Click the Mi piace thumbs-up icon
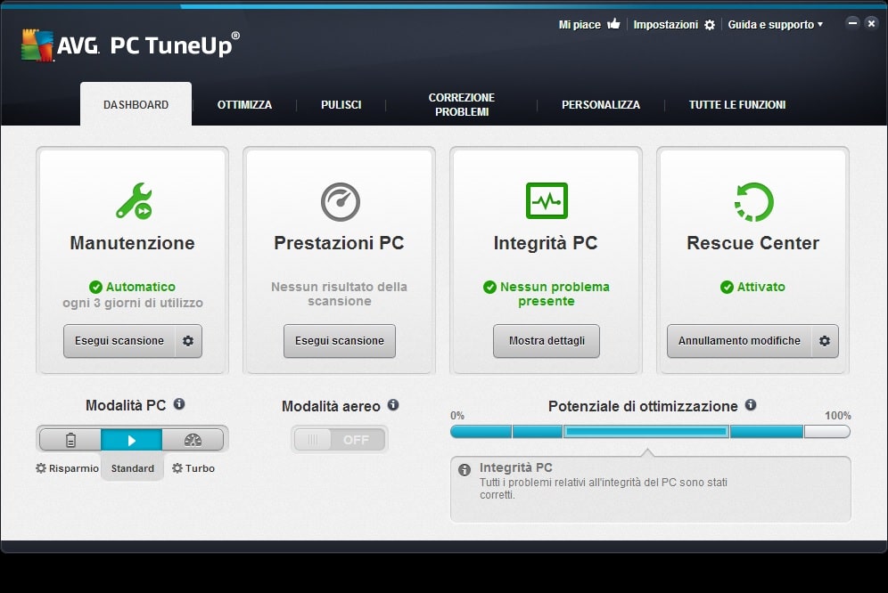This screenshot has width=888, height=593. click(613, 24)
